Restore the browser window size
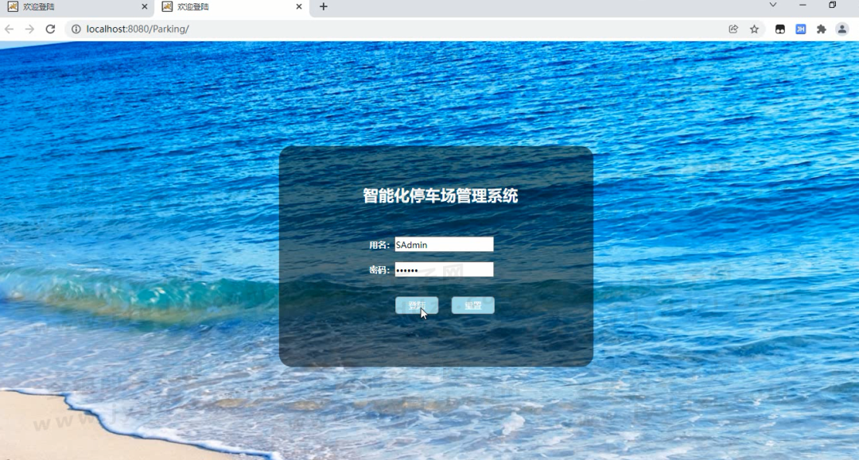 (x=832, y=5)
